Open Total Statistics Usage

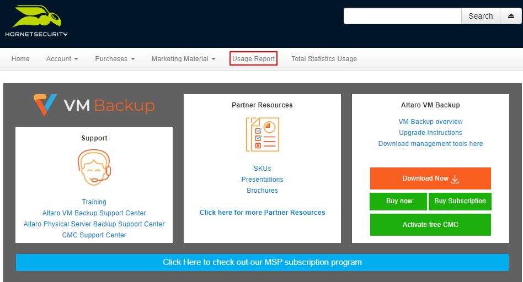[324, 58]
